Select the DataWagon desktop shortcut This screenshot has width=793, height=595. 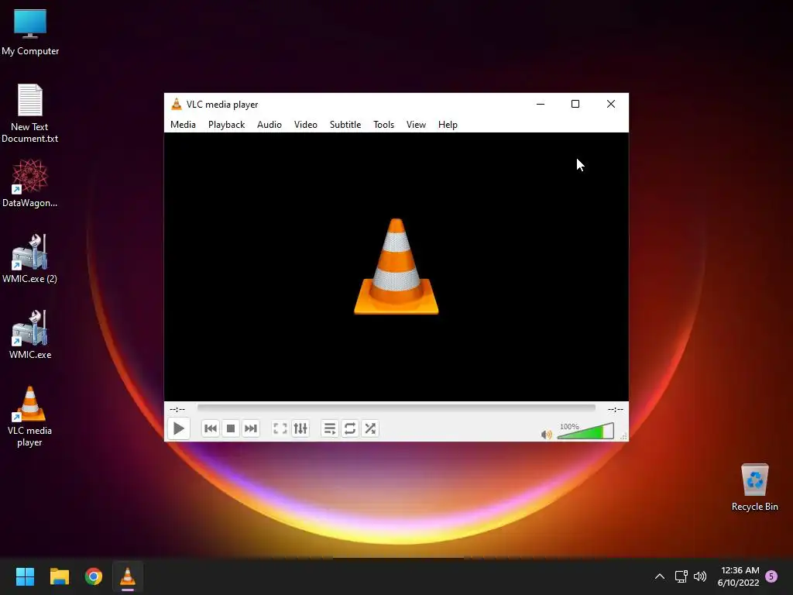pyautogui.click(x=30, y=183)
